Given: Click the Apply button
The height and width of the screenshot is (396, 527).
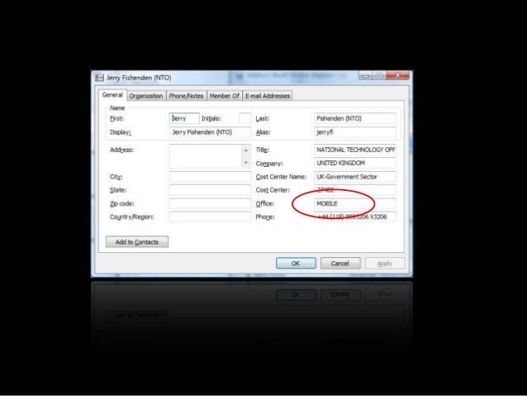Looking at the screenshot, I should click(384, 263).
